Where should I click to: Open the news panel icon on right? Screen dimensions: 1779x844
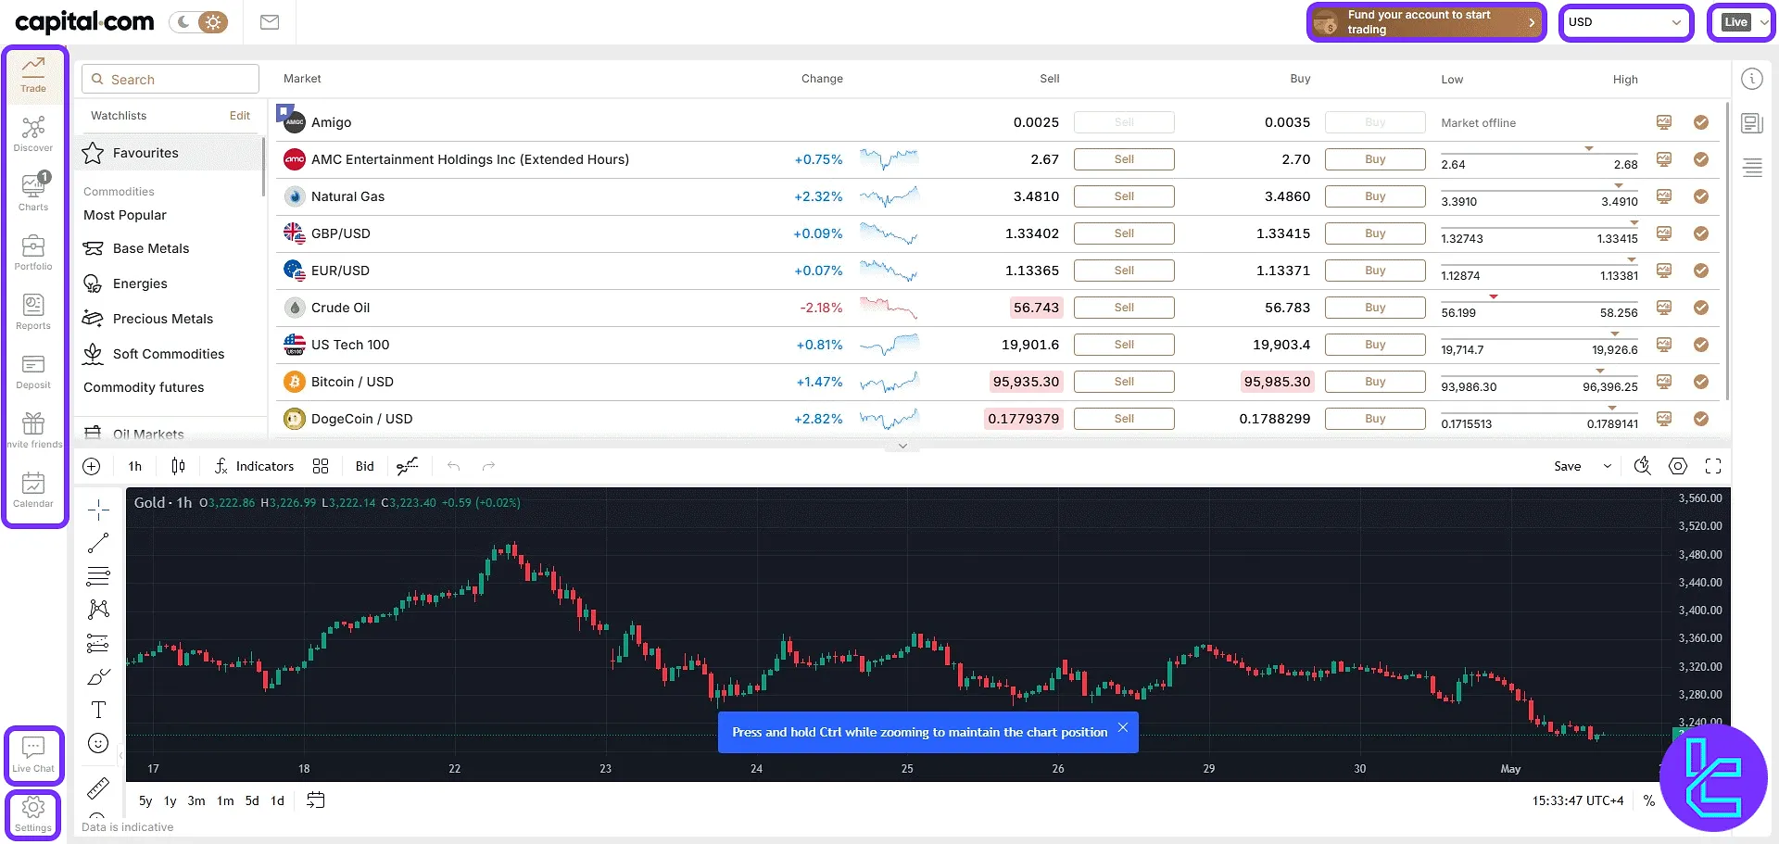(1751, 123)
